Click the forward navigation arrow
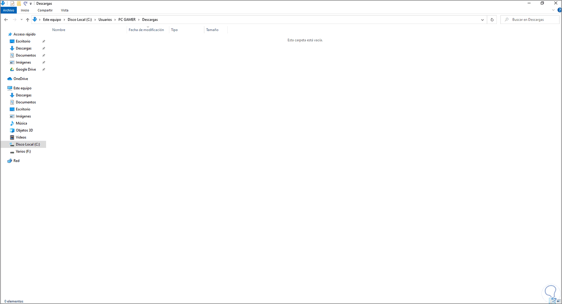 pos(15,19)
